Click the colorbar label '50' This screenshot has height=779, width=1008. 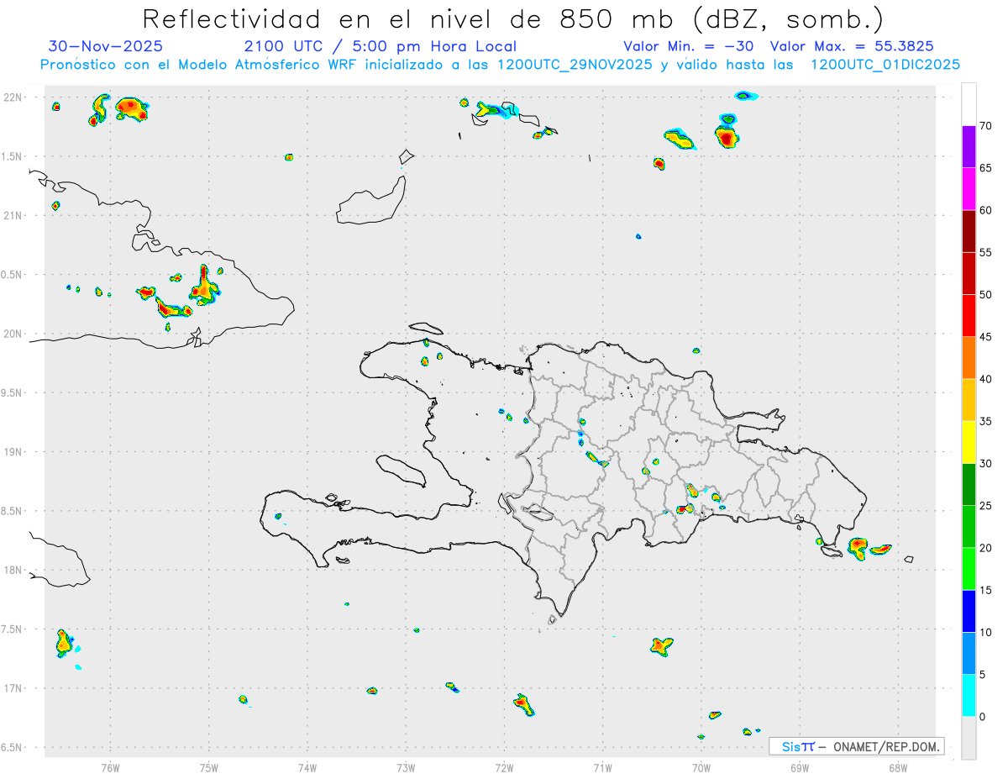(986, 295)
